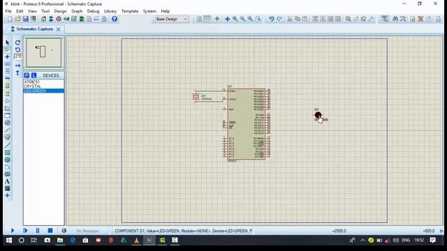Open the View menu
The height and width of the screenshot is (251, 447).
(32, 11)
